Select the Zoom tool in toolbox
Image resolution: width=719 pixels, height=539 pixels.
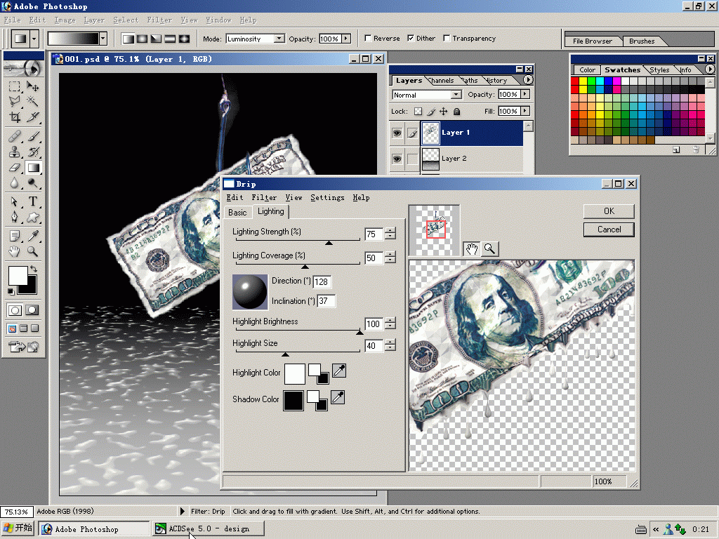pyautogui.click(x=32, y=251)
